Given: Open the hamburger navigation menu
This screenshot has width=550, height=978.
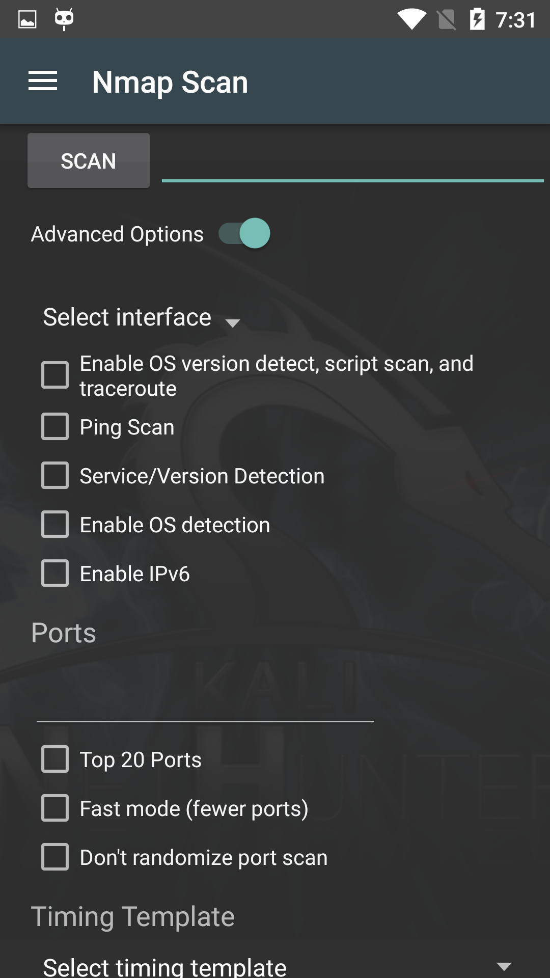Looking at the screenshot, I should (x=43, y=81).
